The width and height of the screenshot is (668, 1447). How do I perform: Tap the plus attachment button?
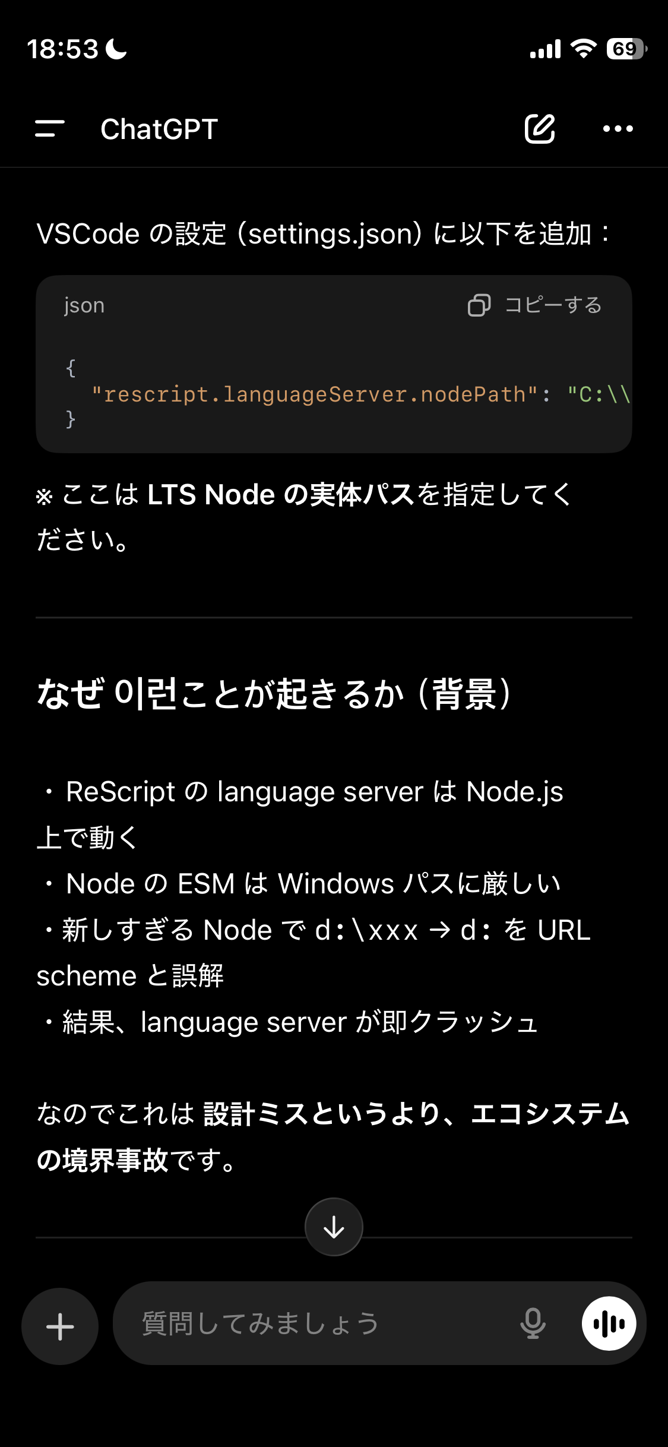click(x=60, y=1326)
